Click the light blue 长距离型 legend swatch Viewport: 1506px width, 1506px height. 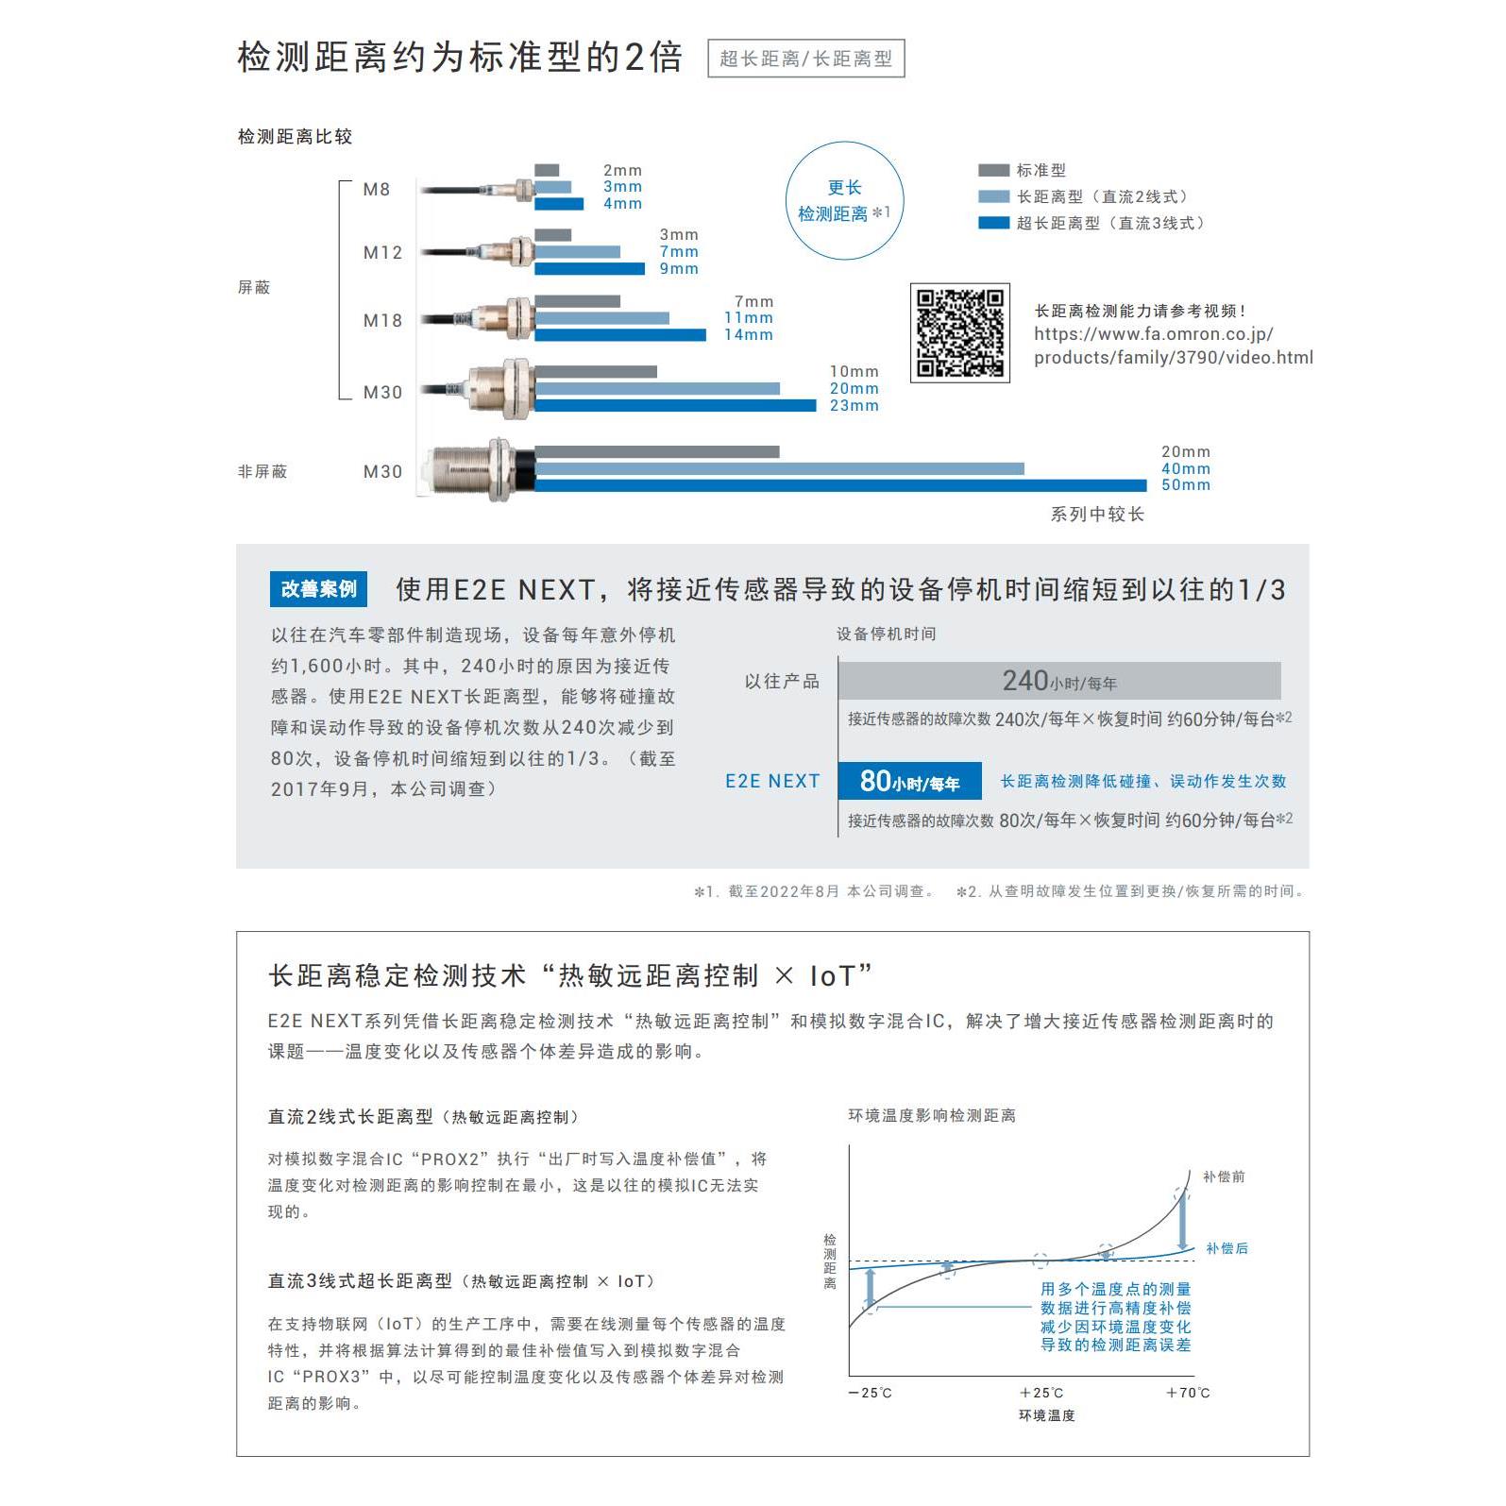(993, 196)
